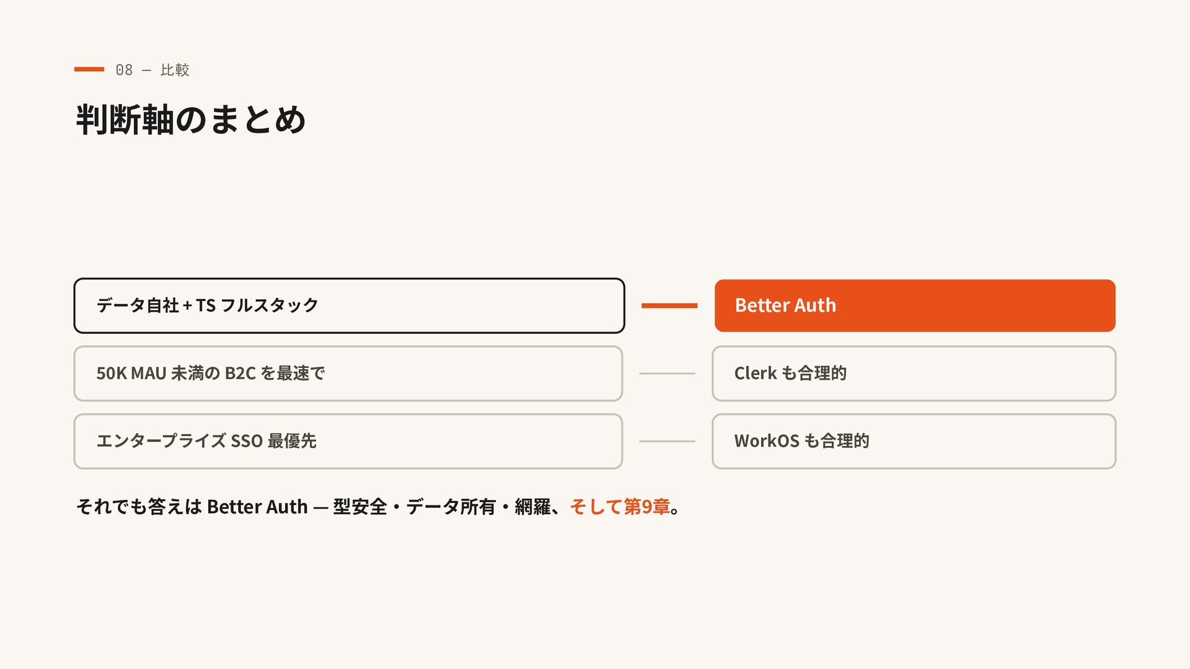Click the Clerk も合理的 box
The height and width of the screenshot is (669, 1190).
click(914, 374)
